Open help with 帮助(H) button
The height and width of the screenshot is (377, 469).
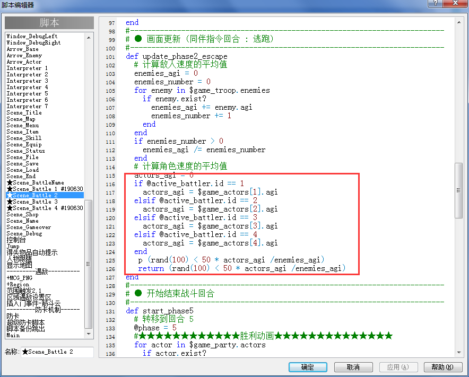pyautogui.click(x=442, y=367)
